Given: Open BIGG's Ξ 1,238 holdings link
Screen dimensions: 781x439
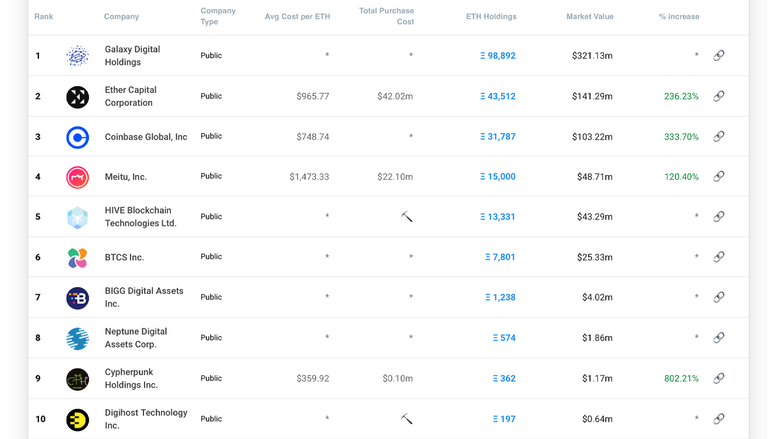Looking at the screenshot, I should [x=500, y=298].
